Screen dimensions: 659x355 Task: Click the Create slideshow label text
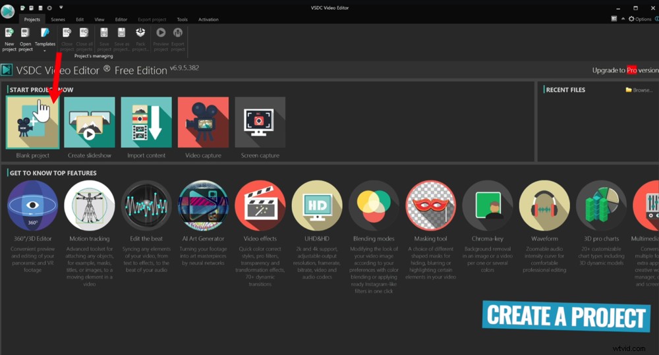click(x=90, y=155)
